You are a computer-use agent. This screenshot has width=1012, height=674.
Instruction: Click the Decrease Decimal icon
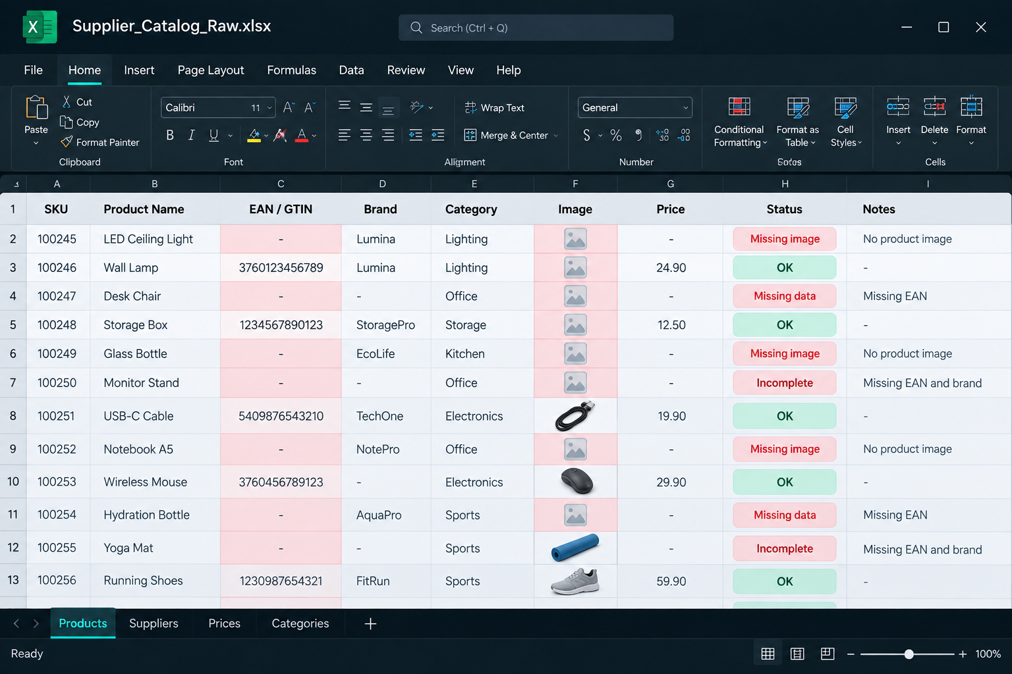pyautogui.click(x=685, y=135)
